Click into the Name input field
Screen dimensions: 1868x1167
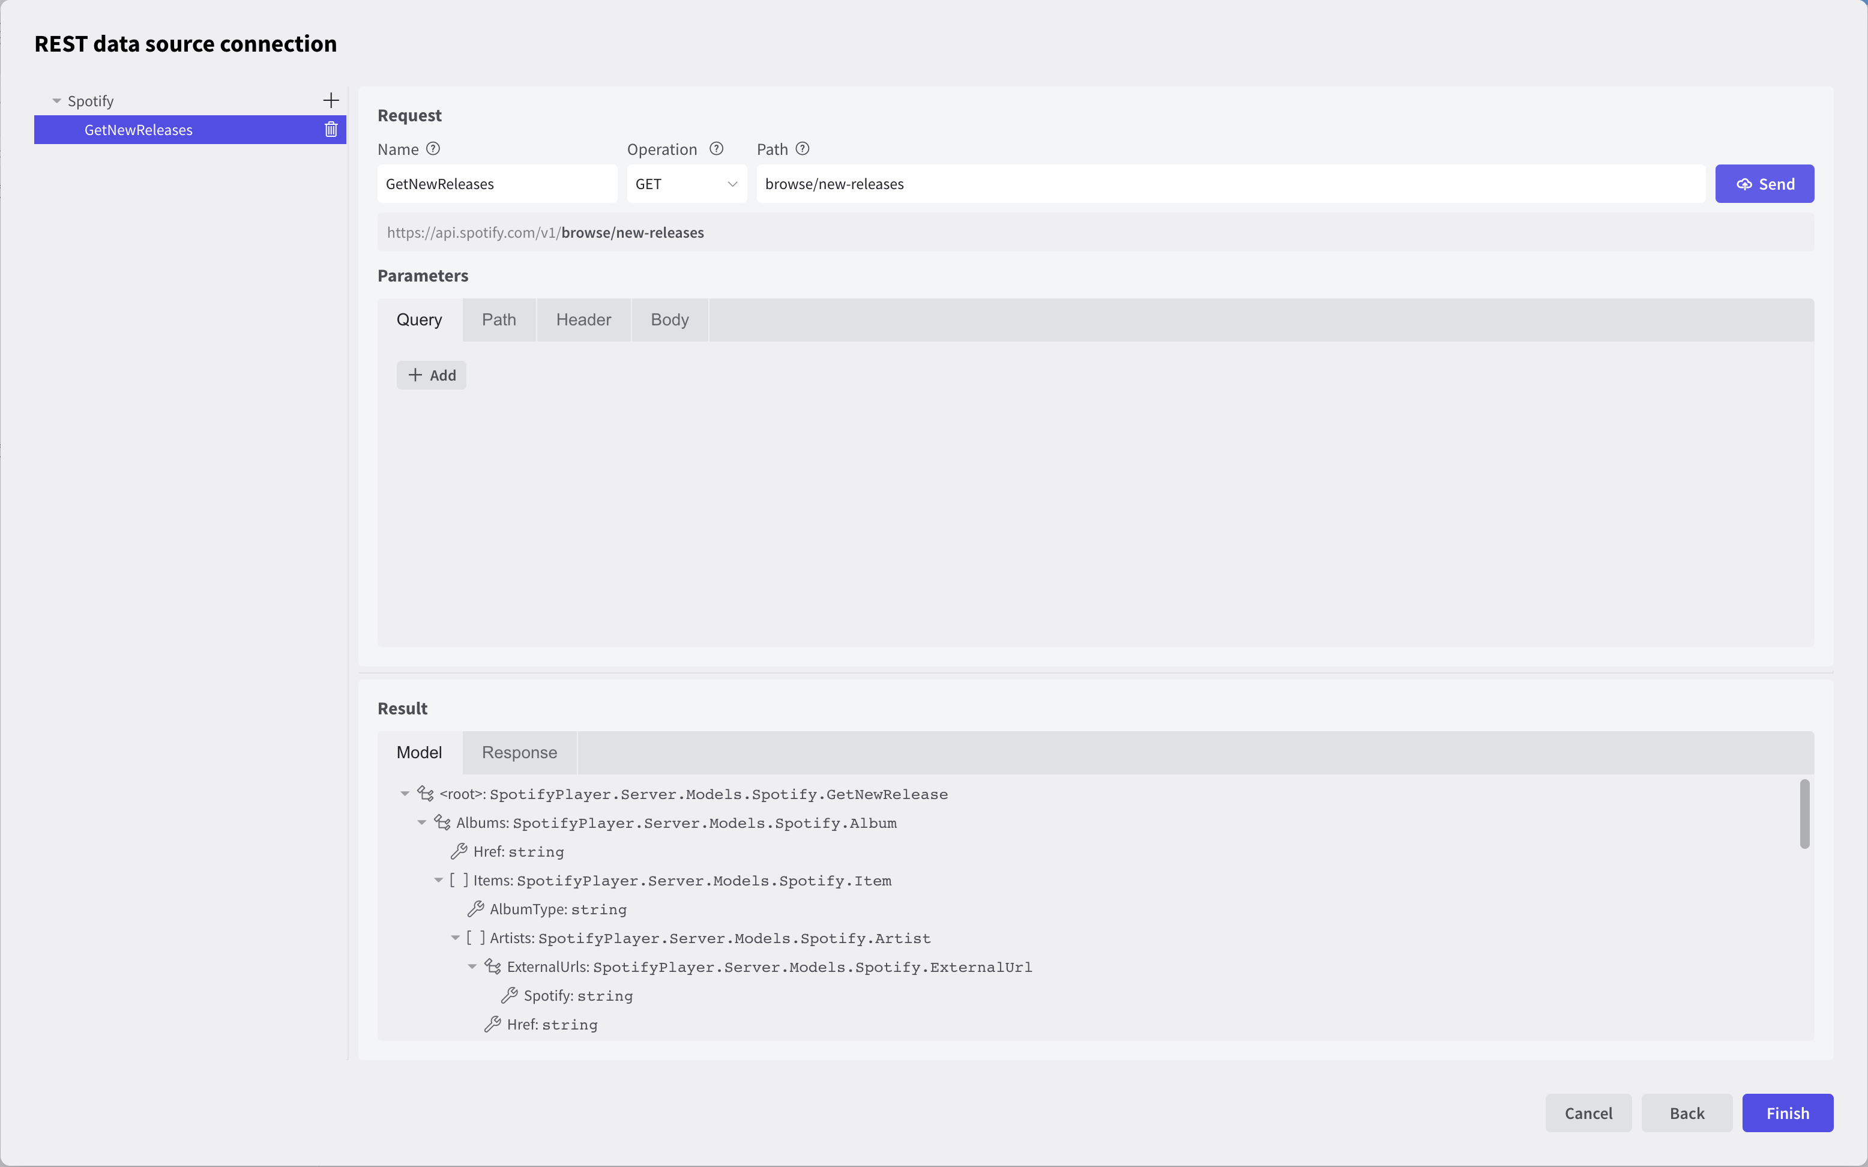498,184
